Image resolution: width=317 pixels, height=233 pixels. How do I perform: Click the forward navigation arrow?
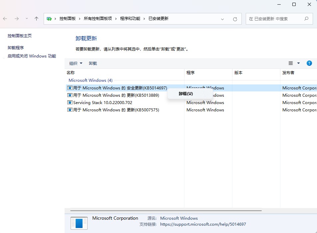(x=17, y=19)
